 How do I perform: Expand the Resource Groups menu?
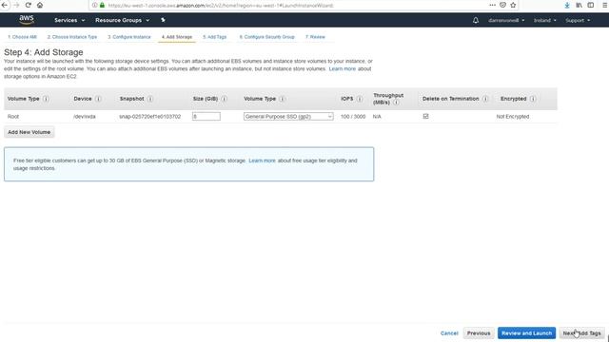click(123, 20)
